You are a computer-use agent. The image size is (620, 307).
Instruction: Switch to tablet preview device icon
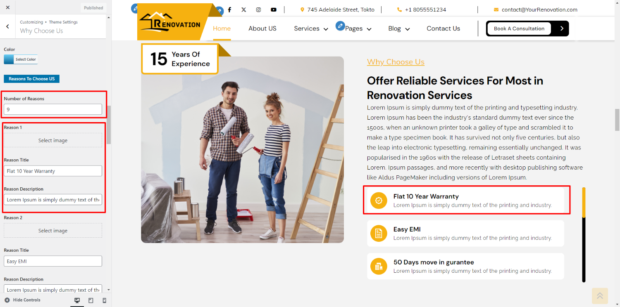pyautogui.click(x=91, y=300)
